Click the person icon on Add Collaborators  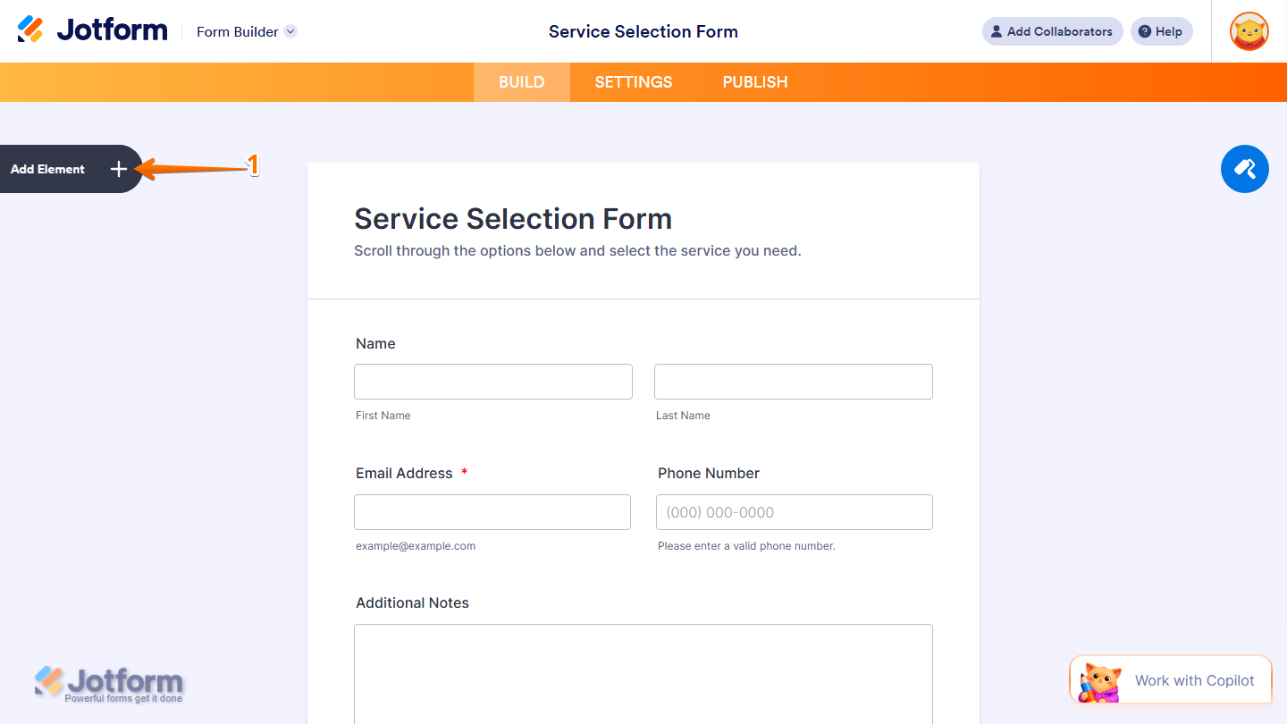tap(996, 31)
